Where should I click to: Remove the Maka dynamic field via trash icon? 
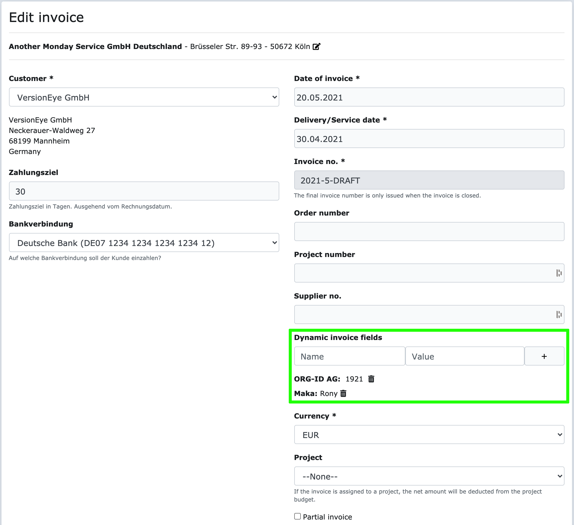(x=344, y=393)
